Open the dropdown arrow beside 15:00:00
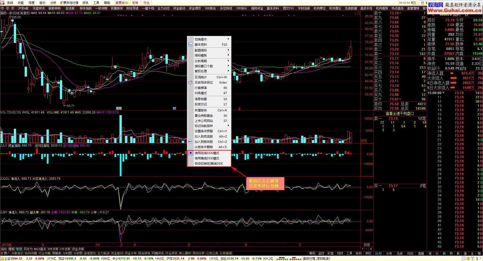Image resolution: width=483 pixels, height=261 pixels. (x=443, y=93)
